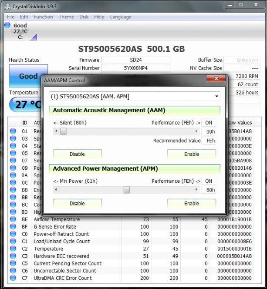Viewport: 267px width, 289px height.
Task: Click the 27 °C temperature indicator
Action: click(26, 104)
